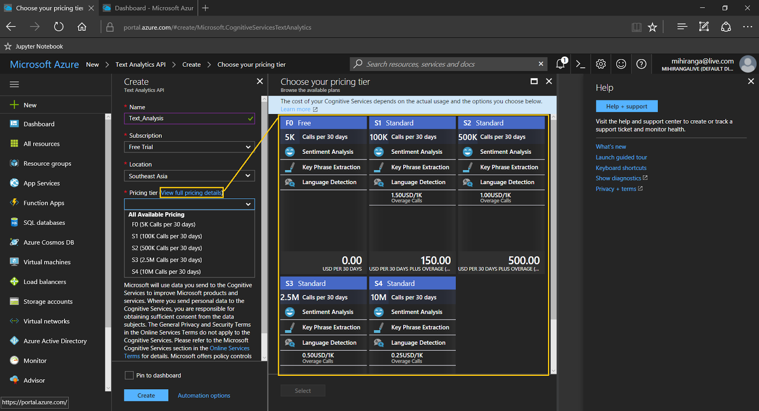759x411 pixels.
Task: Check Pin to dashboard checkbox
Action: pyautogui.click(x=129, y=375)
